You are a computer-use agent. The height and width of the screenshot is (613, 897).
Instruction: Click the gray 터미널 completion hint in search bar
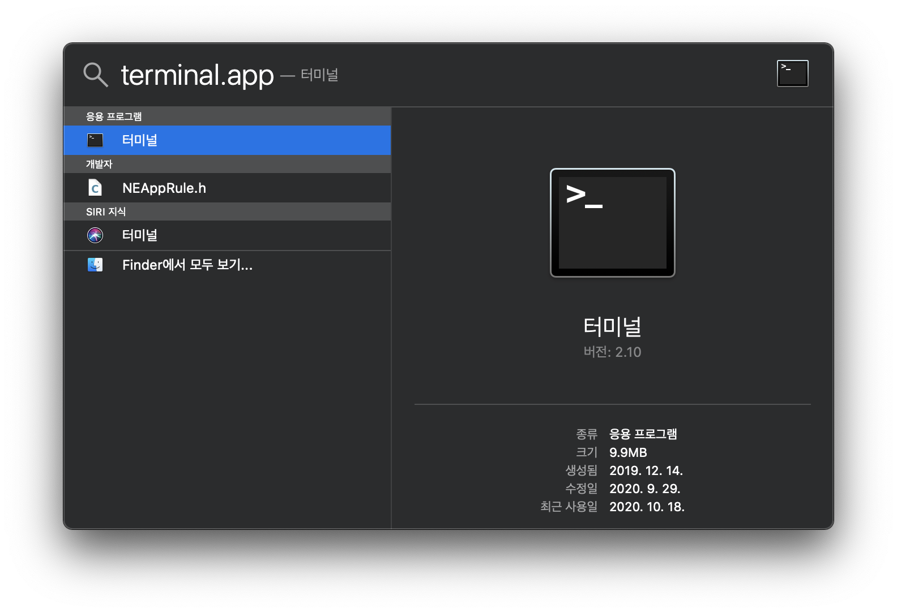(x=319, y=75)
